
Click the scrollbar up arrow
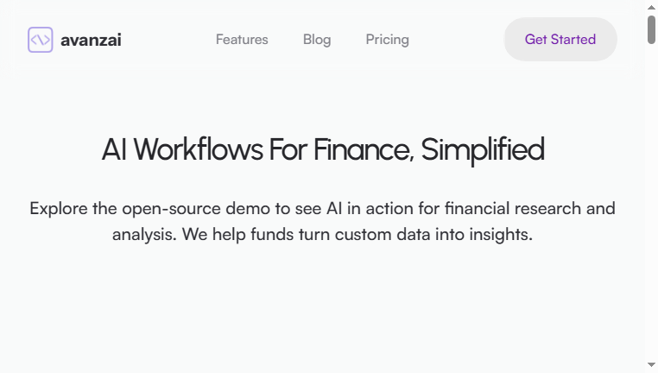coord(651,7)
